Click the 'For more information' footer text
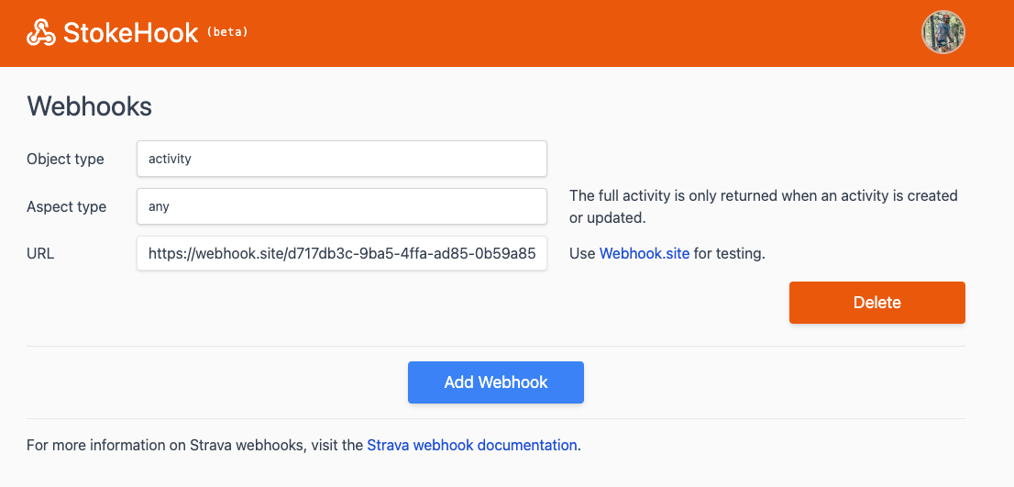1014x487 pixels. pyautogui.click(x=194, y=446)
